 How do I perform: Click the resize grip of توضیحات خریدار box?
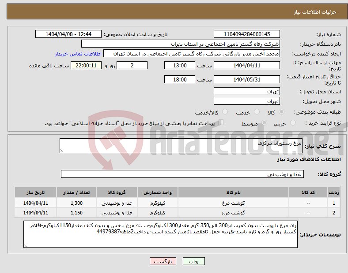point(26,246)
